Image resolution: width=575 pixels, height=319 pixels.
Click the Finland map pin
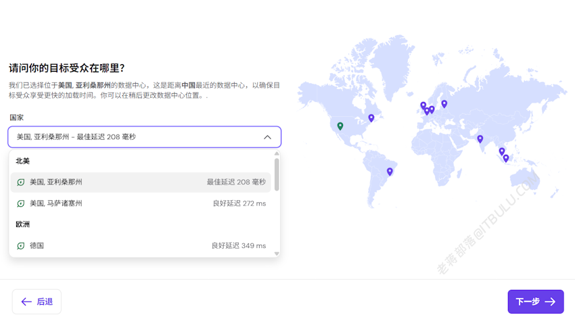point(444,104)
